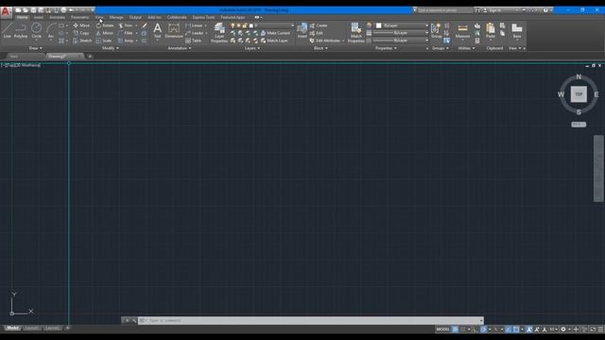Open the object color ByLayer swatch dropdown
This screenshot has height=340, width=605.
(402, 25)
